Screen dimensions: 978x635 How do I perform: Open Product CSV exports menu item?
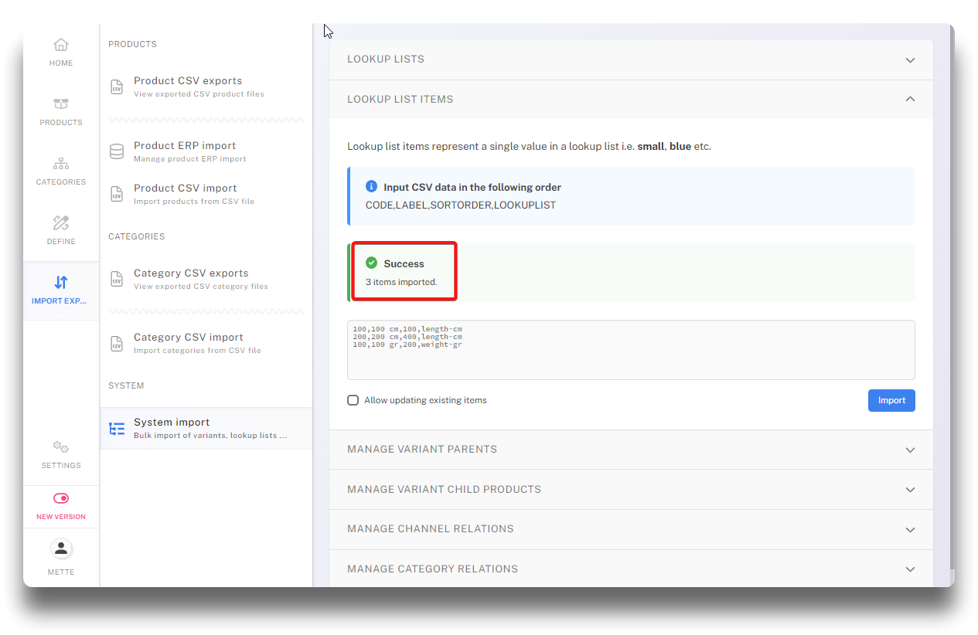coord(188,87)
